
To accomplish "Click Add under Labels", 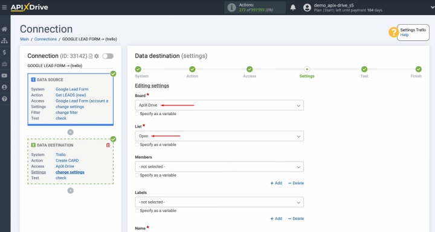I will tap(276, 218).
